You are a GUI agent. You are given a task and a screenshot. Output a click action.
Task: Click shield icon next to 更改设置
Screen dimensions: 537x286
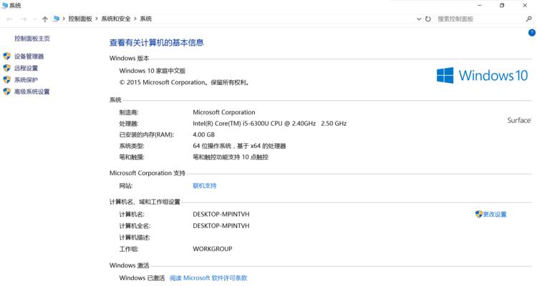[479, 214]
